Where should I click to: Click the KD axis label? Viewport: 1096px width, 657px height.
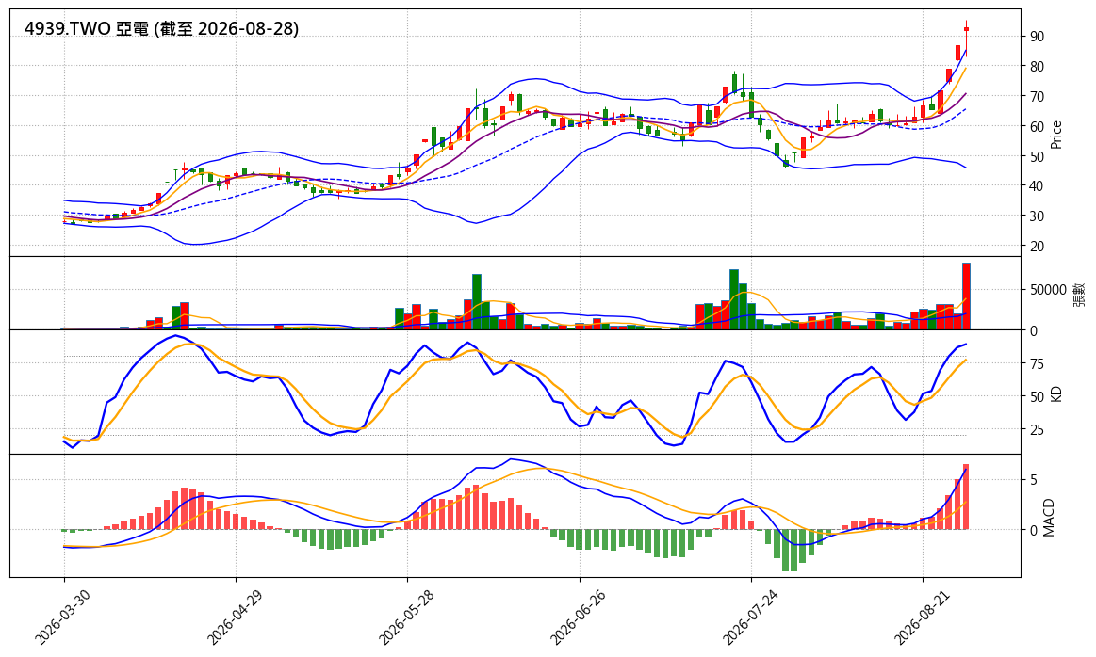point(1056,393)
